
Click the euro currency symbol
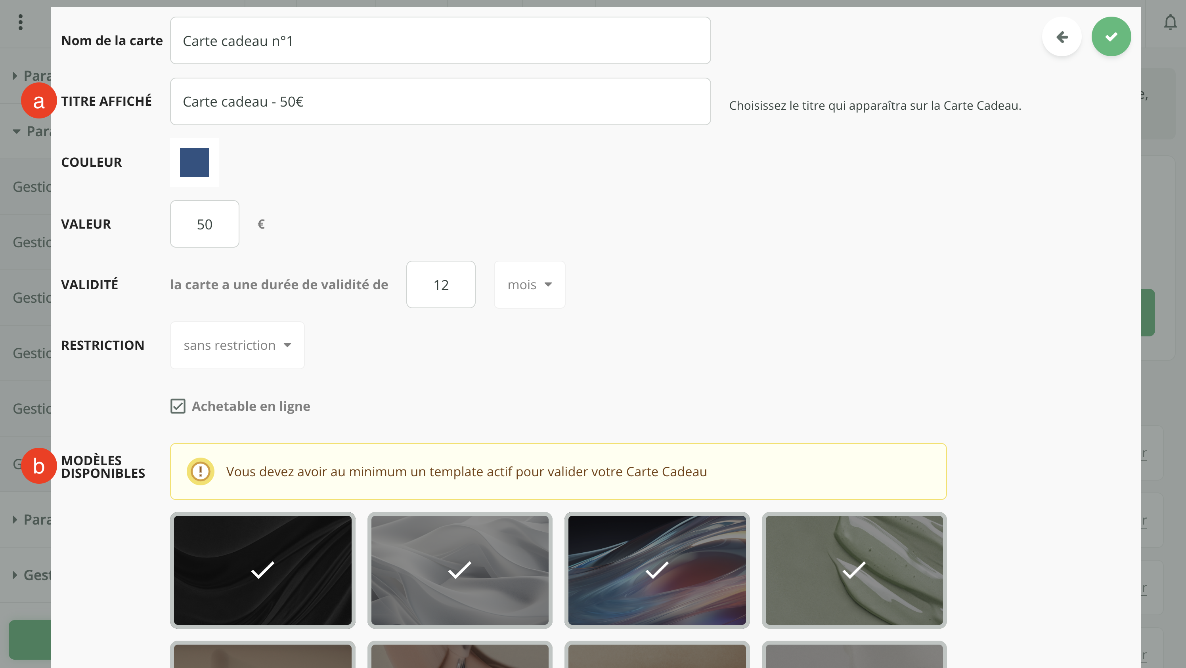[261, 224]
